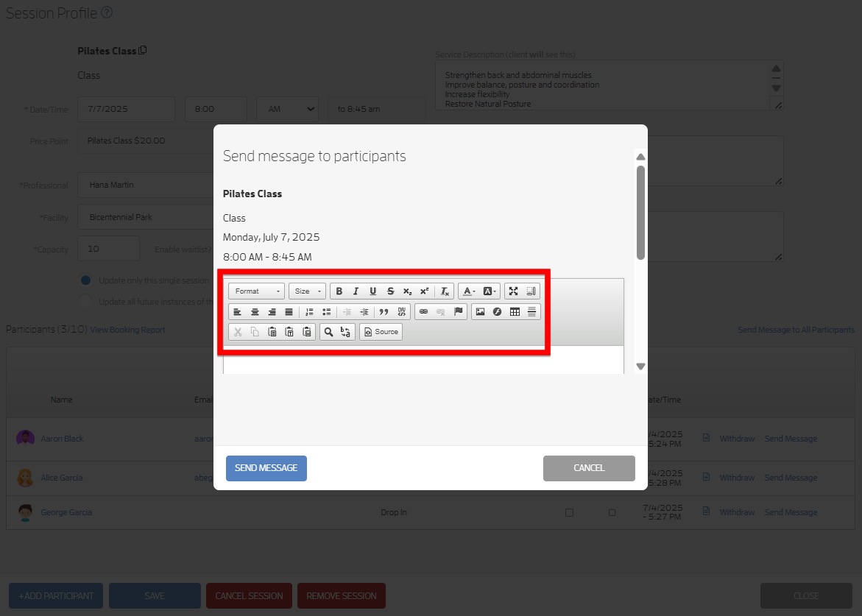Open the Text Color picker
Viewport: 862px width, 616px height.
point(469,291)
